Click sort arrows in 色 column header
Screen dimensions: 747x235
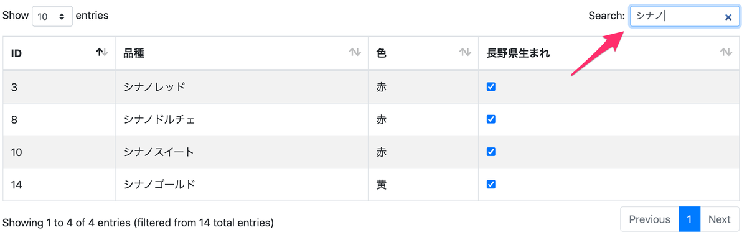[465, 53]
